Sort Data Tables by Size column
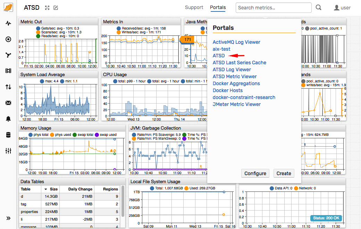The width and height of the screenshot is (361, 229). pos(50,189)
